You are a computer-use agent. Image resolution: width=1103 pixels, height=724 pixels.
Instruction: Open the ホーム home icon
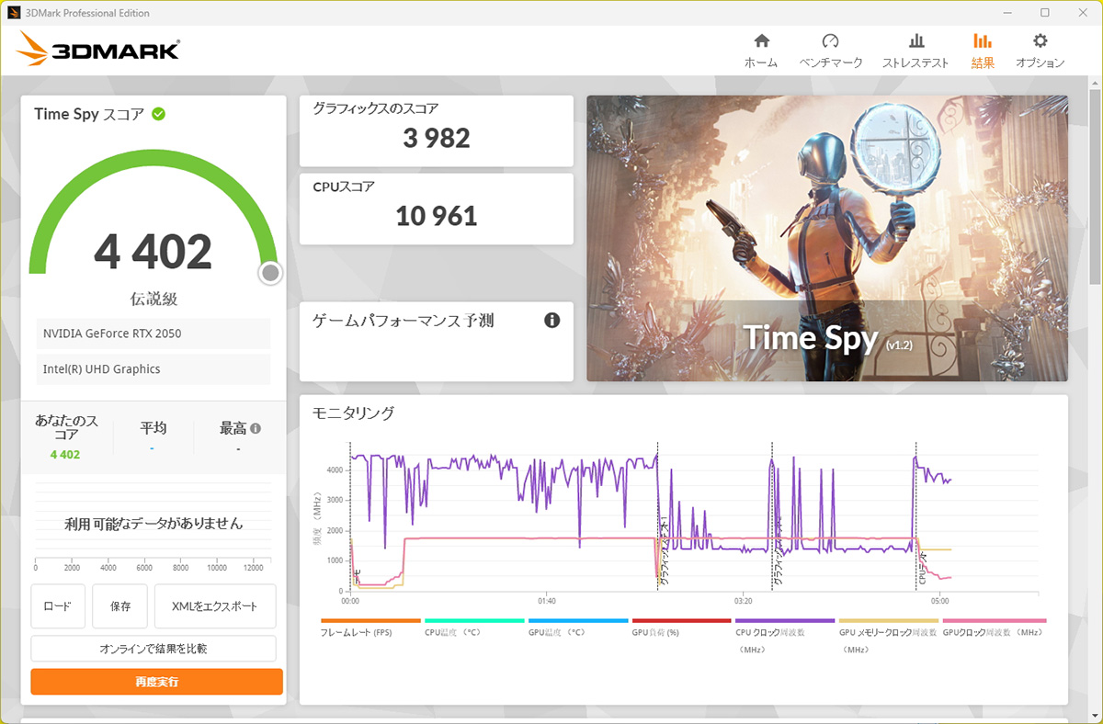(x=761, y=41)
